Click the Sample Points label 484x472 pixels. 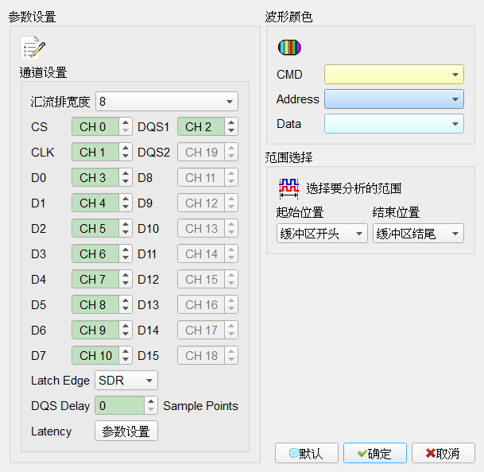tap(200, 406)
